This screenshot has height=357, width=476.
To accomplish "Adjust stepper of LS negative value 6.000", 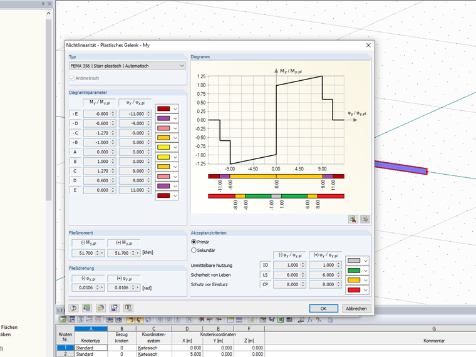I will (x=303, y=275).
